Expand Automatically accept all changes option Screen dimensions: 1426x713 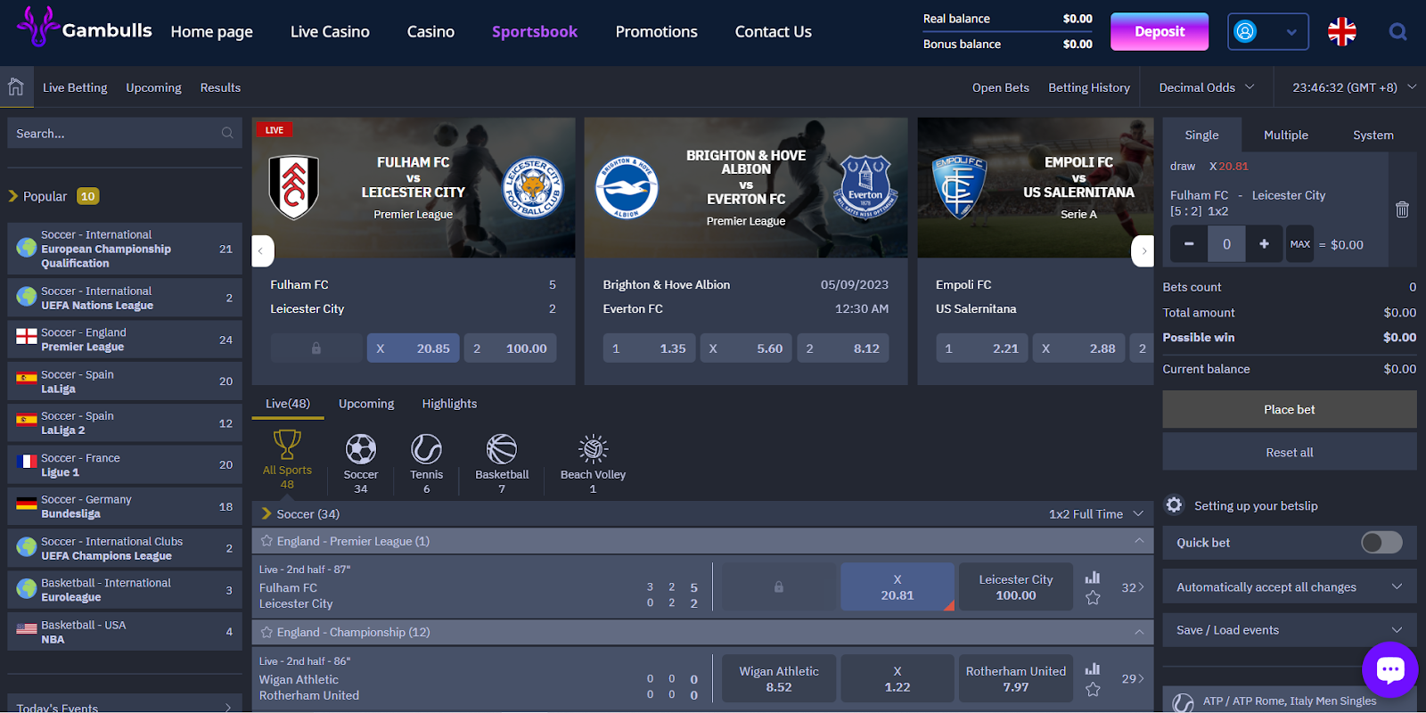pyautogui.click(x=1290, y=586)
